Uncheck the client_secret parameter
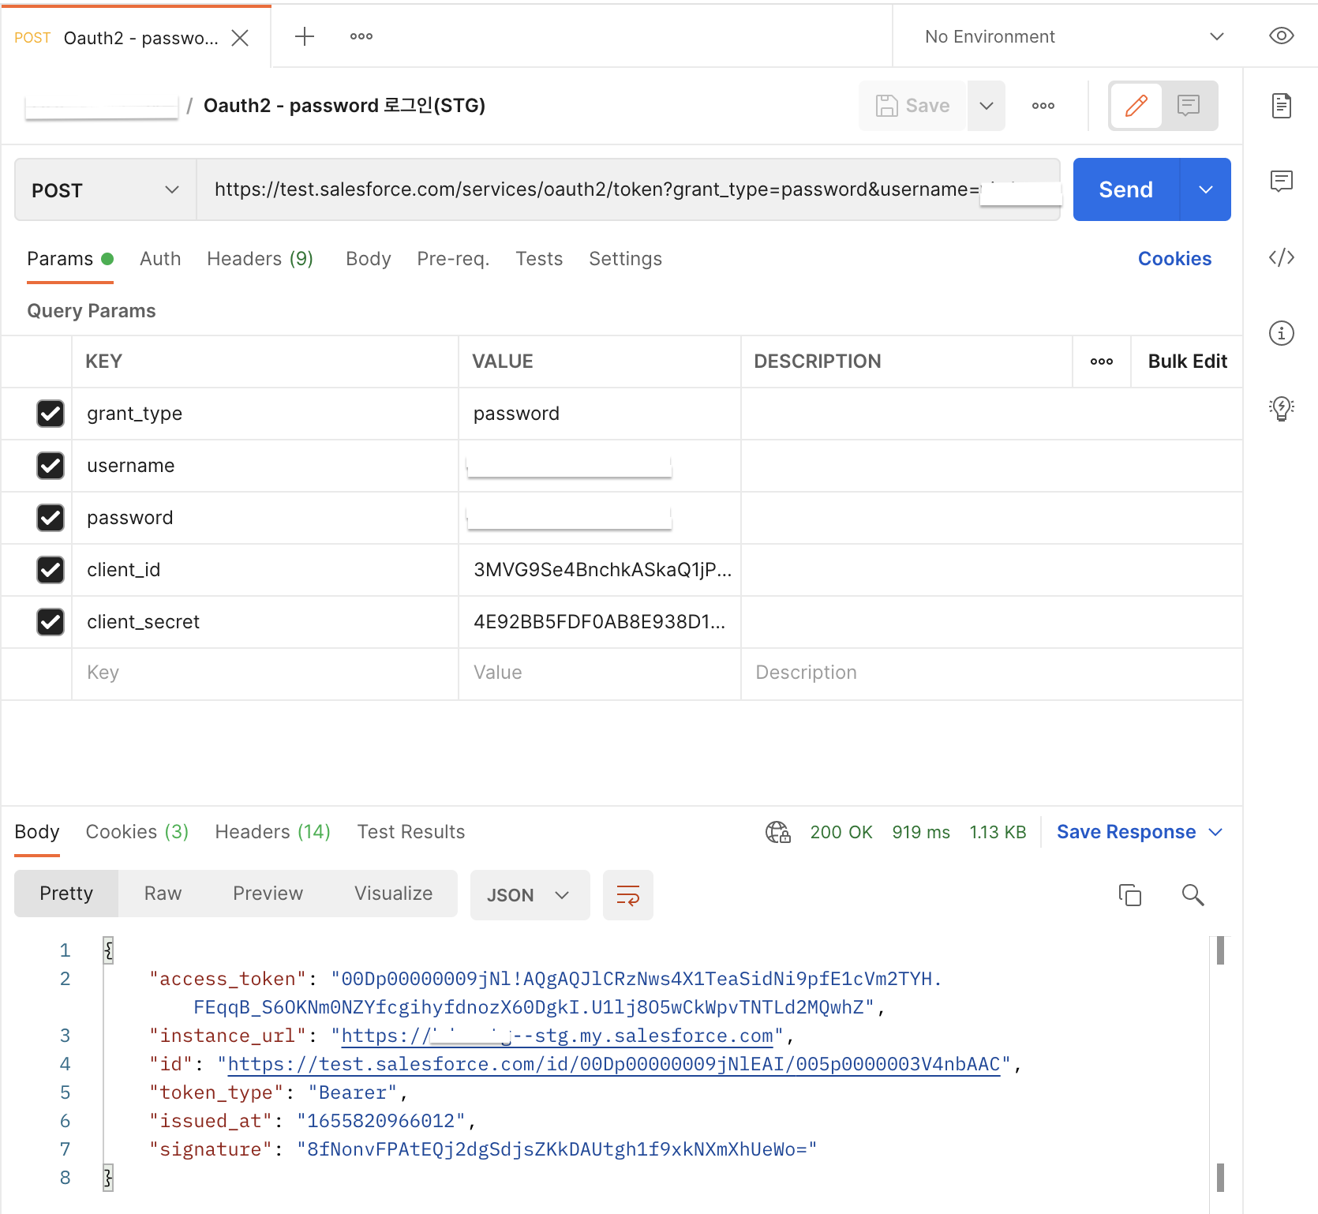 click(x=51, y=622)
